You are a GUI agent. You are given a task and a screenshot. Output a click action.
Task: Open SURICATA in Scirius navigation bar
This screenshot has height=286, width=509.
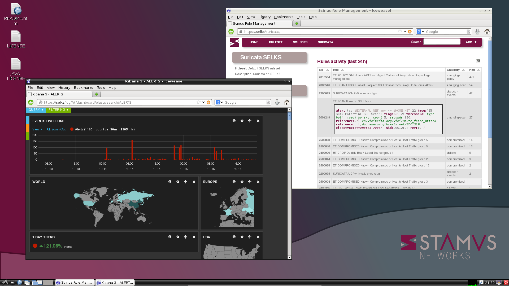(325, 42)
